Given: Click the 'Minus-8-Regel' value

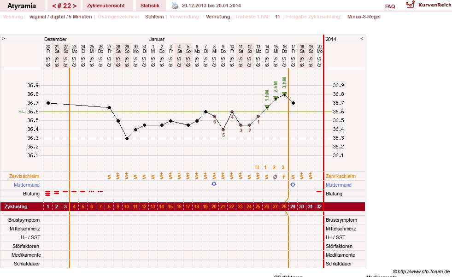Looking at the screenshot, I should tap(364, 17).
